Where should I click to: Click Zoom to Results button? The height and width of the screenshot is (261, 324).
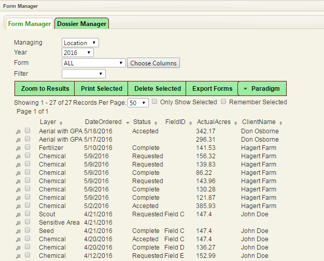click(45, 89)
